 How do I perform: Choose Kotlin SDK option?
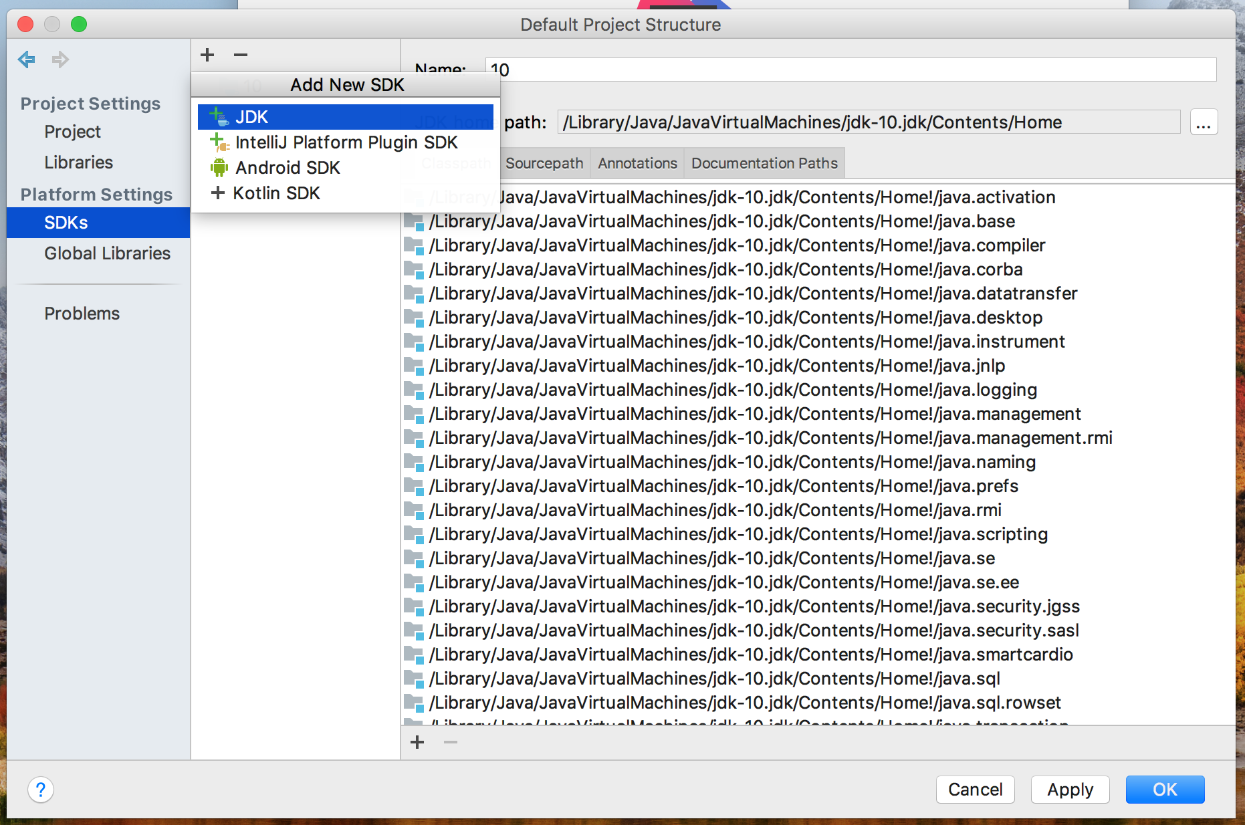click(346, 193)
